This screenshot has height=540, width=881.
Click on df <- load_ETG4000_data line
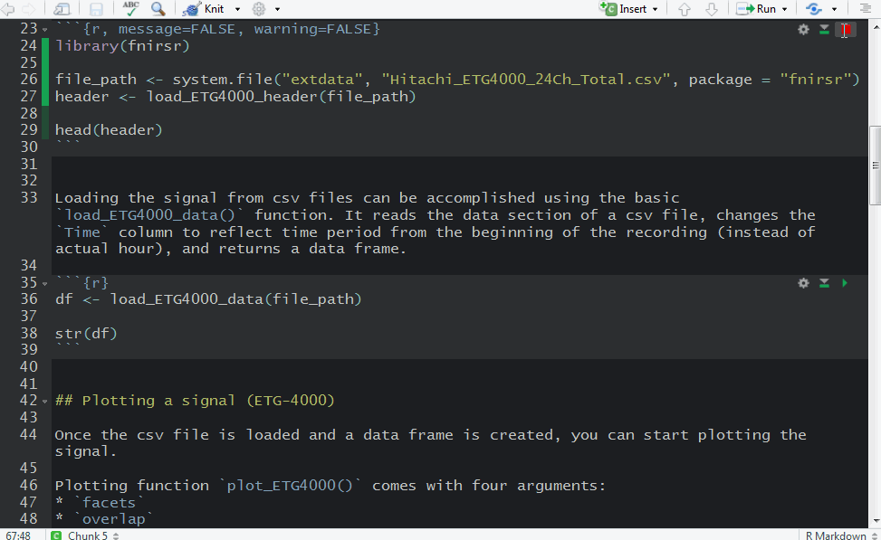point(208,299)
